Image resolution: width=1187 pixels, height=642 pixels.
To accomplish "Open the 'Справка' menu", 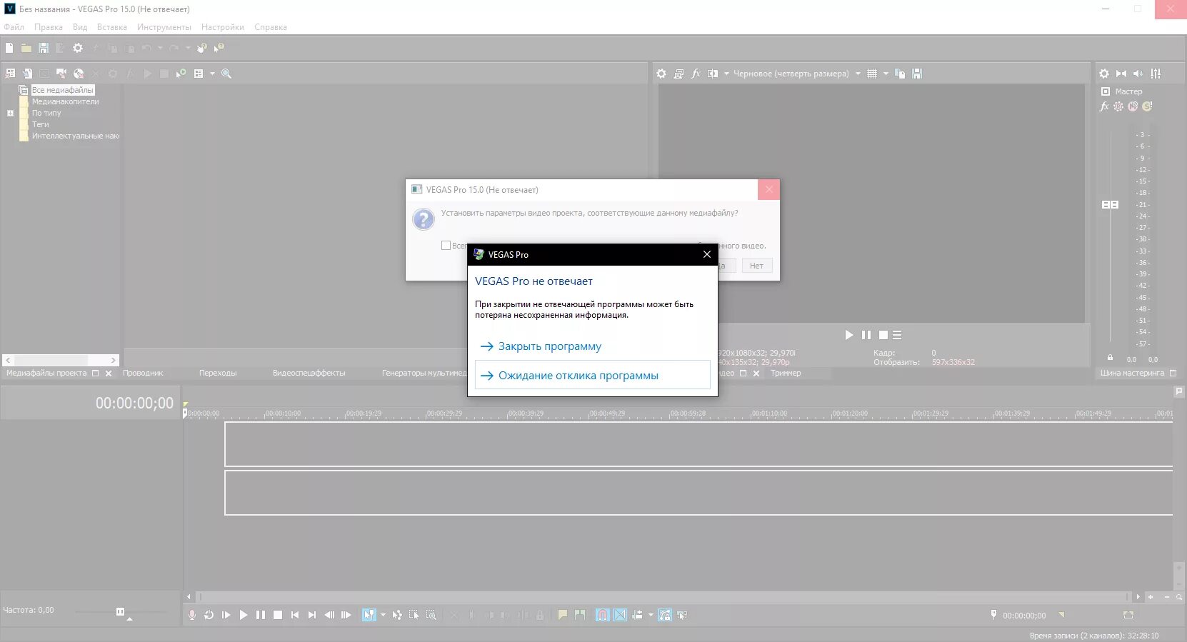I will pyautogui.click(x=271, y=27).
